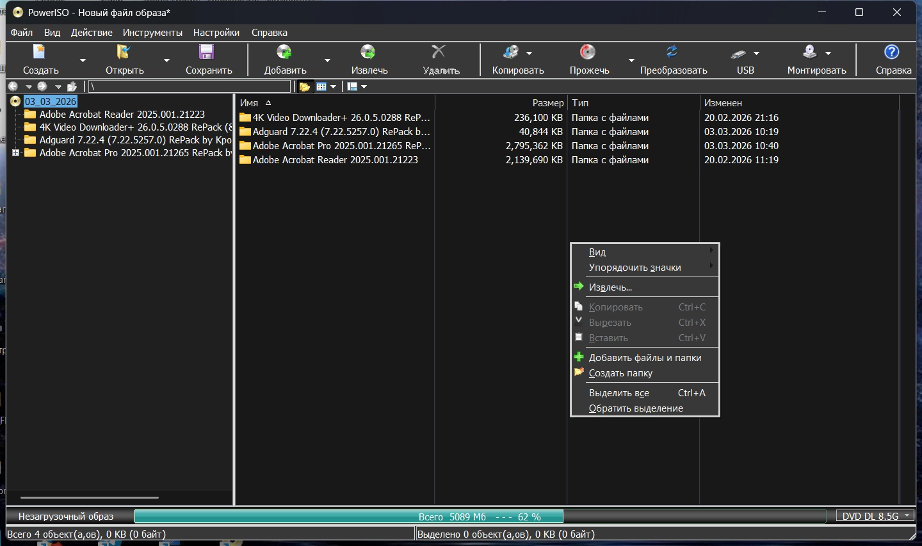
Task: Click the Извлечь (Extract) toolbar icon
Action: coord(368,52)
